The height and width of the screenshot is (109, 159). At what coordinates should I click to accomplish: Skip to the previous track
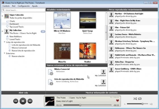pyautogui.click(x=16, y=101)
